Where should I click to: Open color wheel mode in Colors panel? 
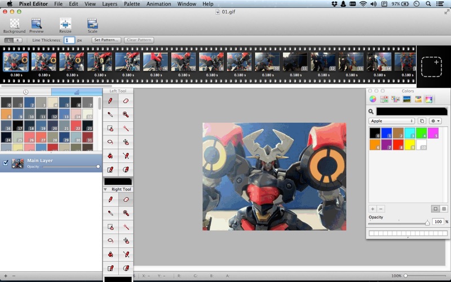click(373, 99)
